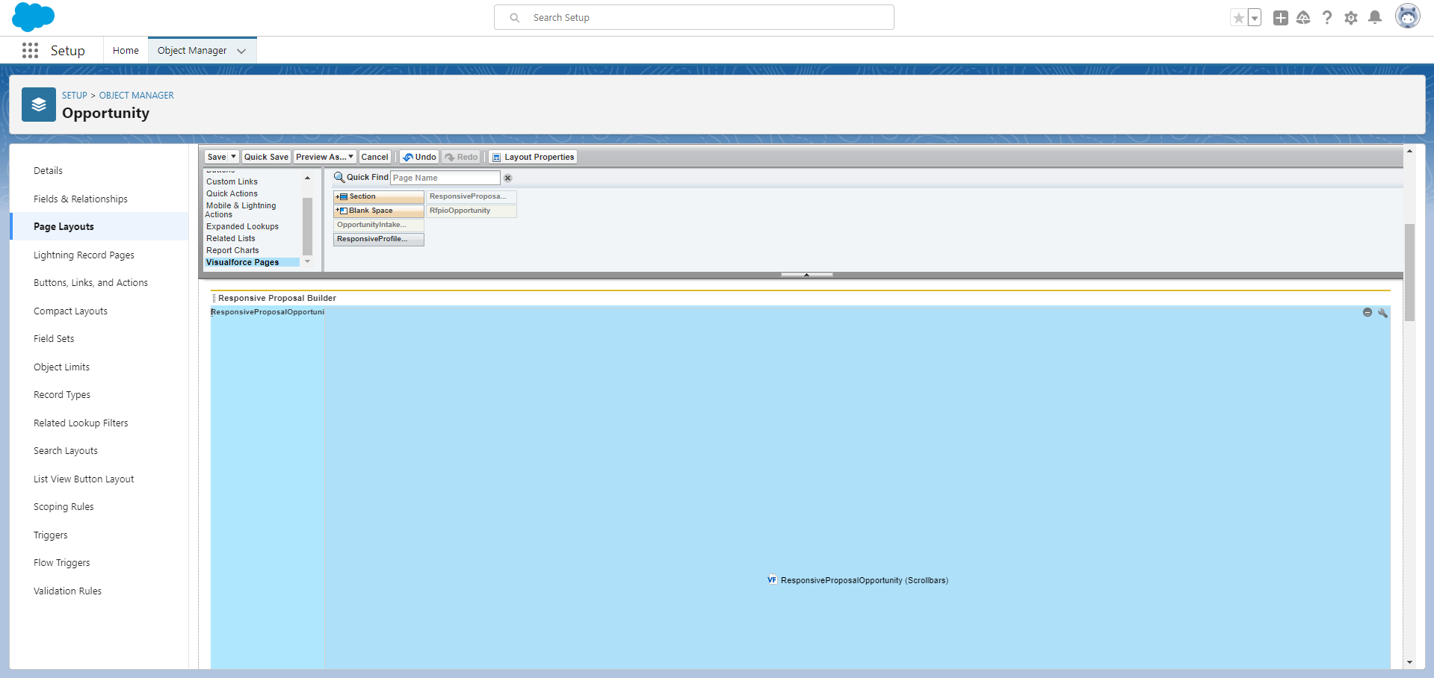Click the Undo button
Screen dimensions: 1434x678
coord(419,157)
